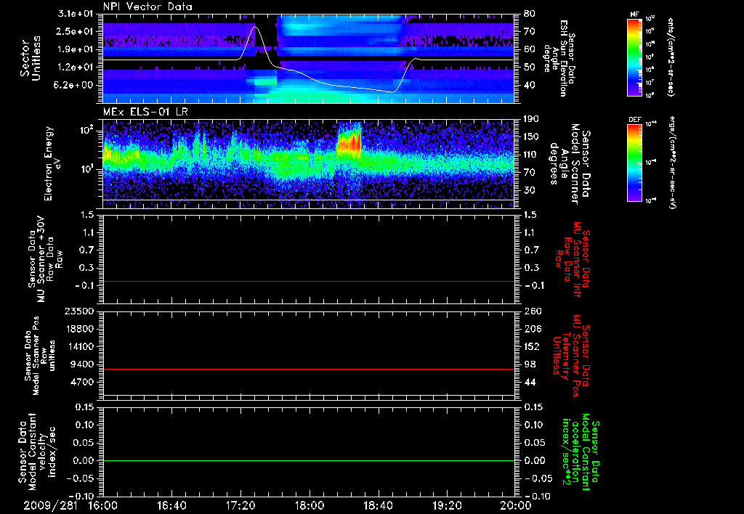Click the white line near bottom of Scanner Pos panel

click(x=309, y=395)
